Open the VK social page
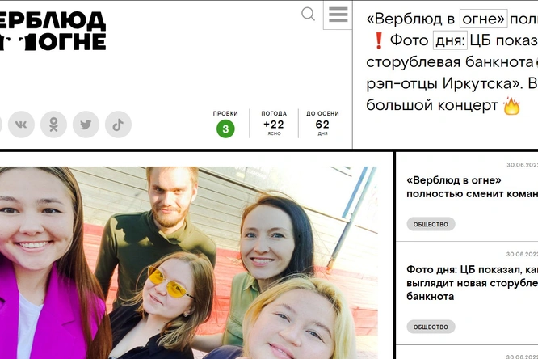The width and height of the screenshot is (538, 359). [x=21, y=125]
